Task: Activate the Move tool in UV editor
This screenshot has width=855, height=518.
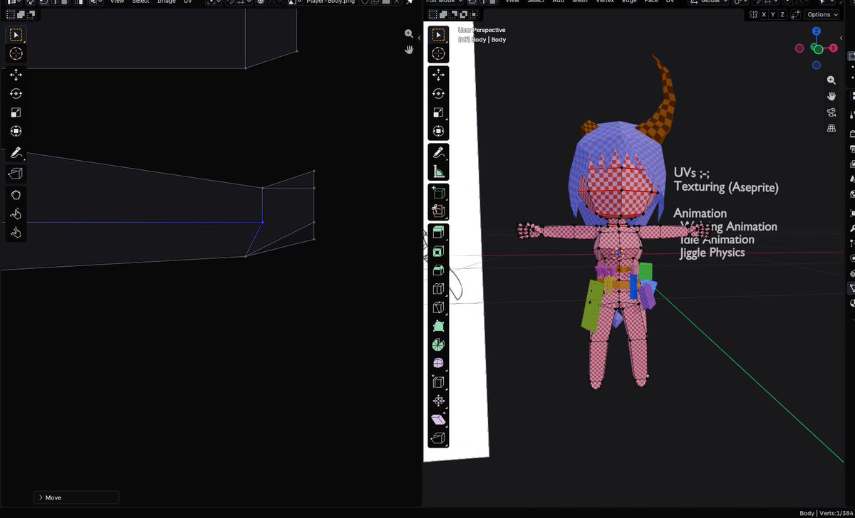Action: click(16, 75)
